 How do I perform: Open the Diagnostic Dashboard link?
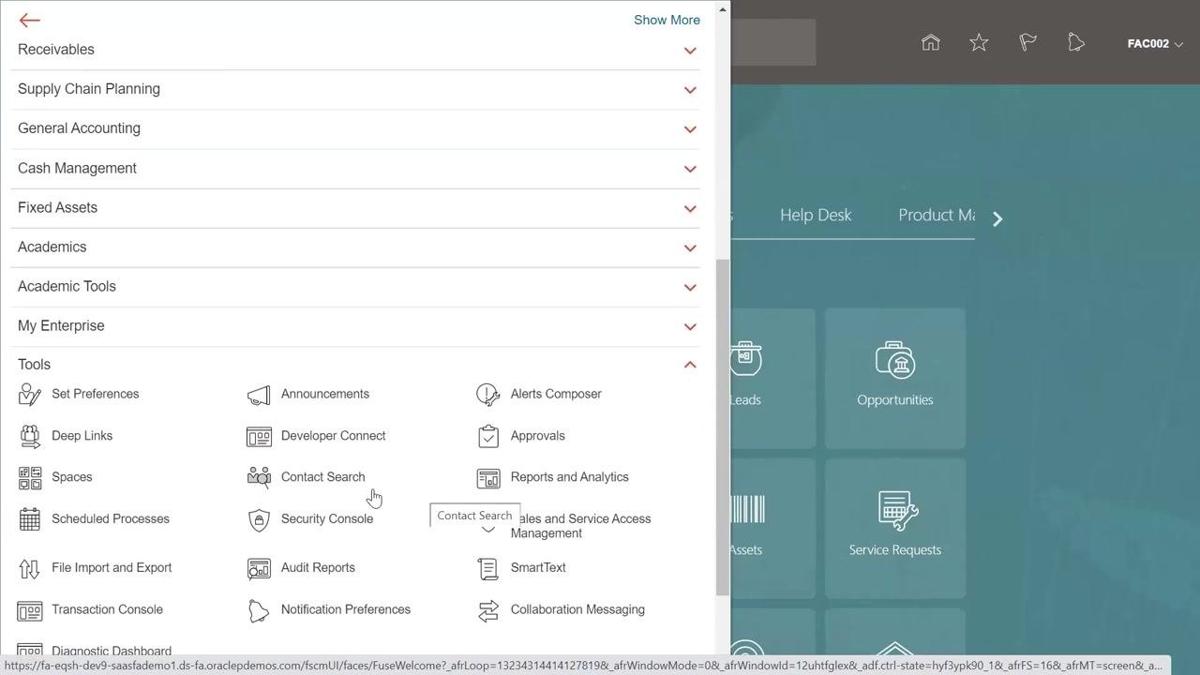pos(112,651)
